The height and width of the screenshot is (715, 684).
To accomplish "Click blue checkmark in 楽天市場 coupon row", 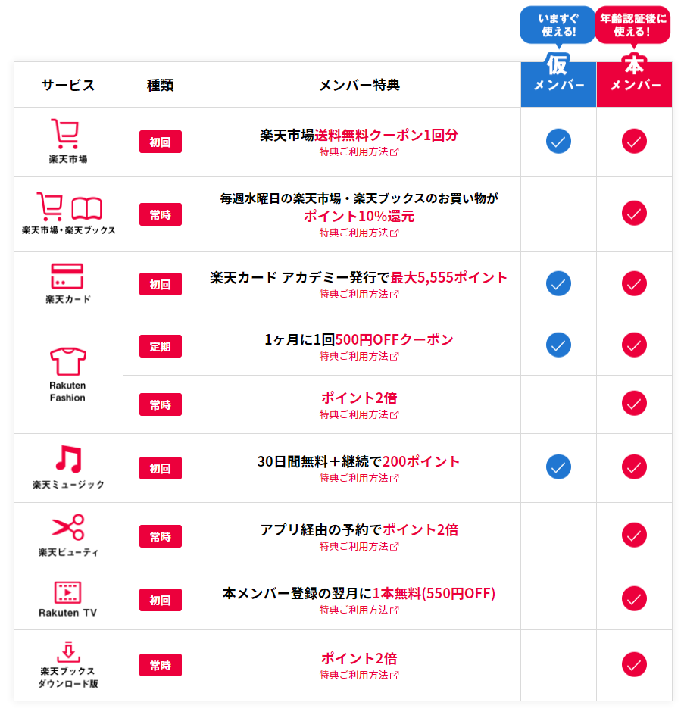I will (x=558, y=142).
